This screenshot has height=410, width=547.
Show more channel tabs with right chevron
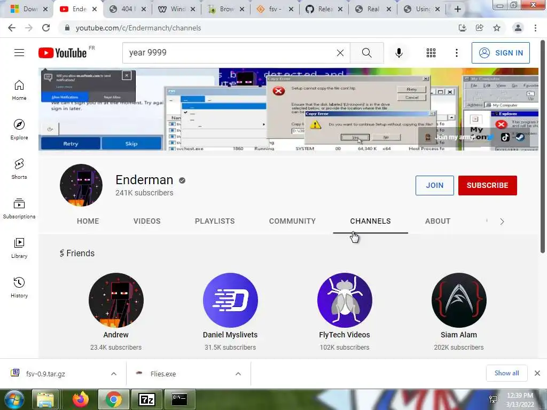pos(502,222)
